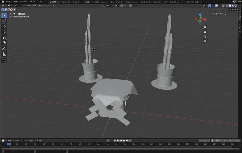Viewport: 242px width, 153px height.
Task: Toggle perspective/orthographic grid icon
Action: pos(205,41)
